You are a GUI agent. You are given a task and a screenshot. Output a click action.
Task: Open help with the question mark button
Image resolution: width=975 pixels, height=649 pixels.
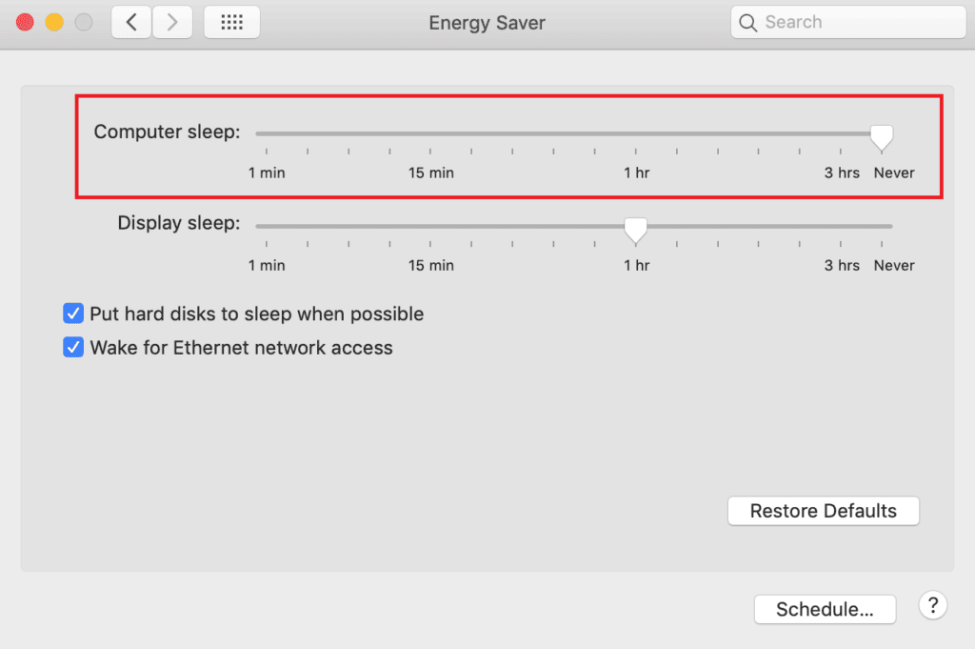point(933,605)
